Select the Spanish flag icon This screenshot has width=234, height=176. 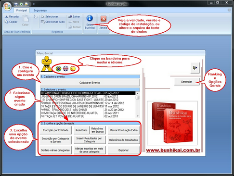pos(73,69)
